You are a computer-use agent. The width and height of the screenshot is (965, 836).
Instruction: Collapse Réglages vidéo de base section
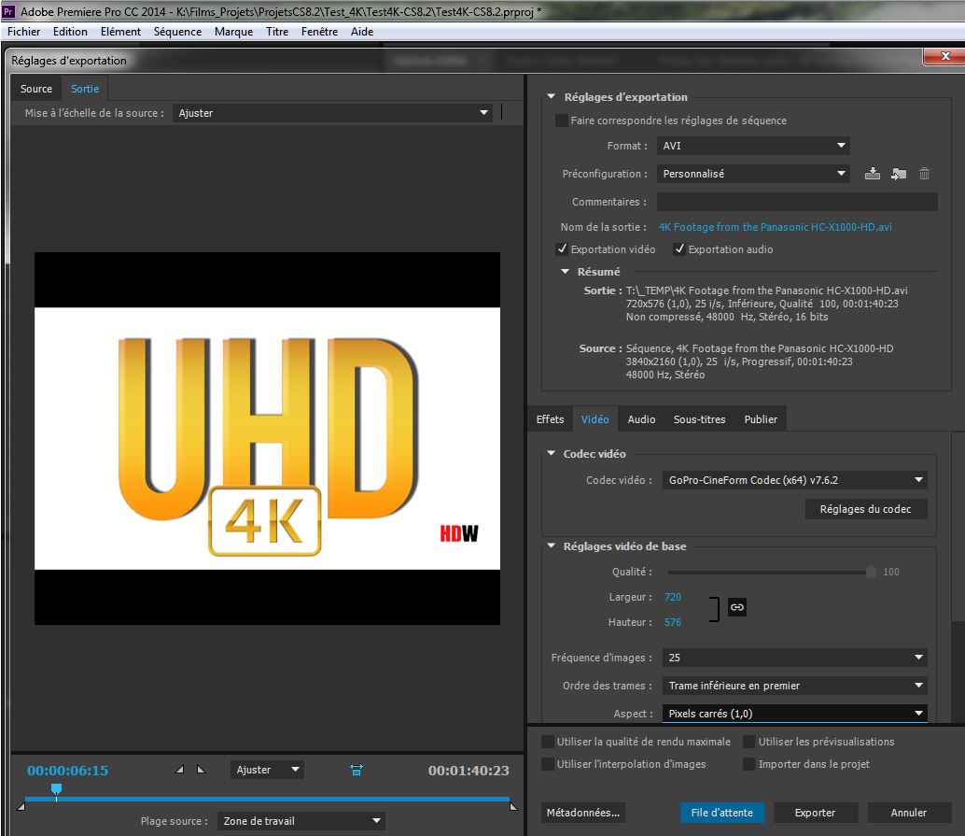coord(551,546)
